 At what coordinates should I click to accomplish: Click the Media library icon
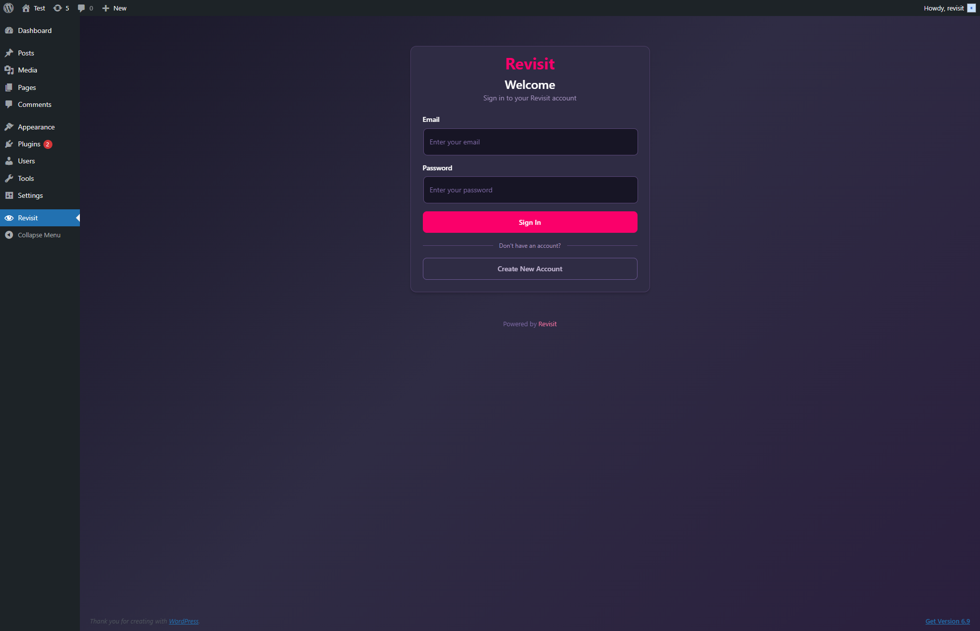tap(9, 70)
